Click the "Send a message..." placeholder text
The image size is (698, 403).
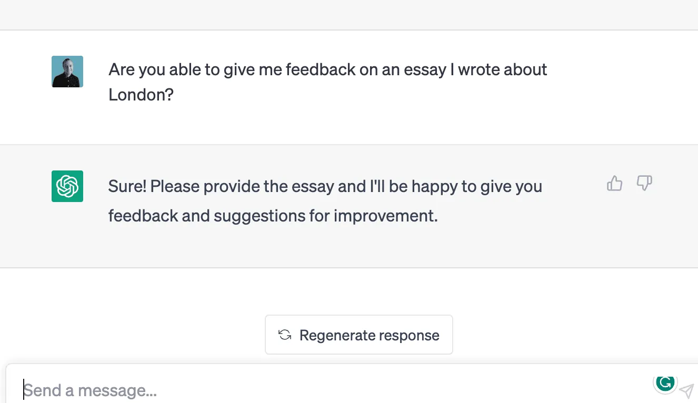click(x=90, y=390)
